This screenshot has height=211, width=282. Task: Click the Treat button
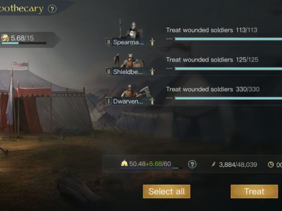tap(254, 191)
